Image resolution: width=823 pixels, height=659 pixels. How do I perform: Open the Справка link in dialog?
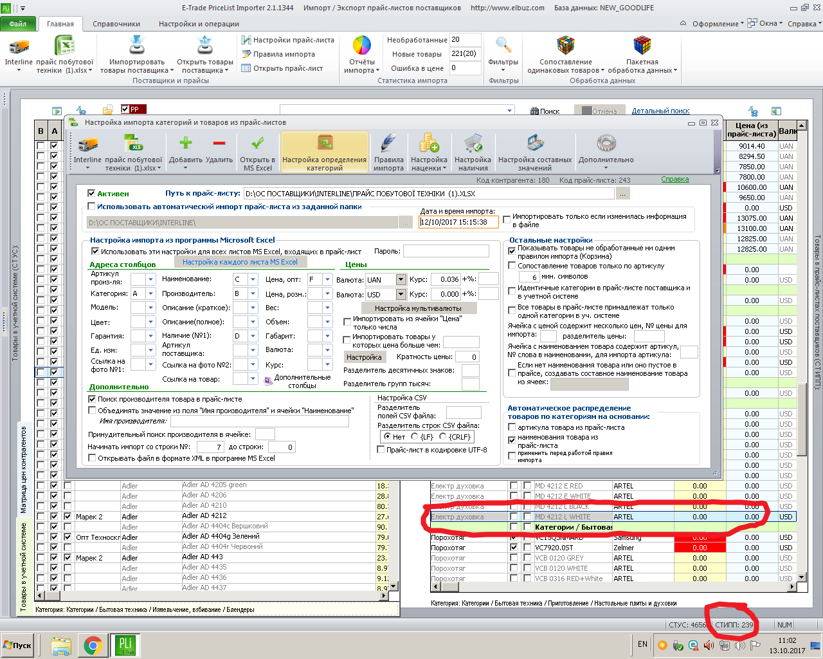675,180
